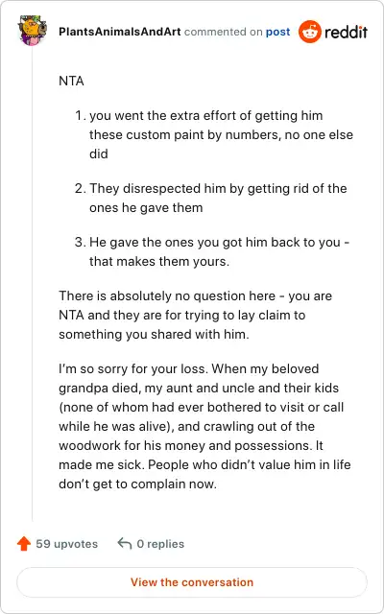Click the Reddit Snoo logo circle
The width and height of the screenshot is (384, 614).
(x=309, y=32)
